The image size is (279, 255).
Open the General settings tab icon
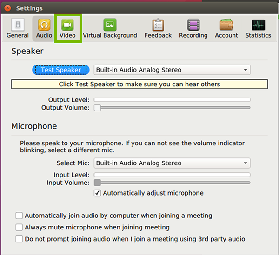pyautogui.click(x=18, y=25)
